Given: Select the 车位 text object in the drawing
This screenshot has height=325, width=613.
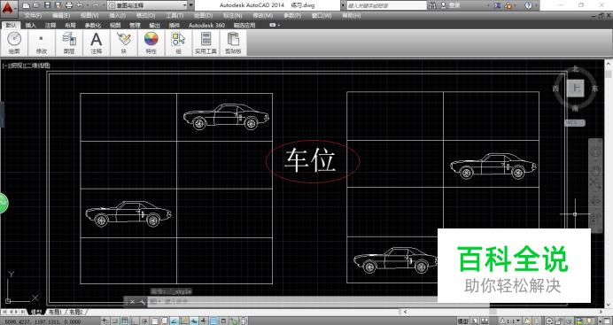Looking at the screenshot, I should (310, 159).
